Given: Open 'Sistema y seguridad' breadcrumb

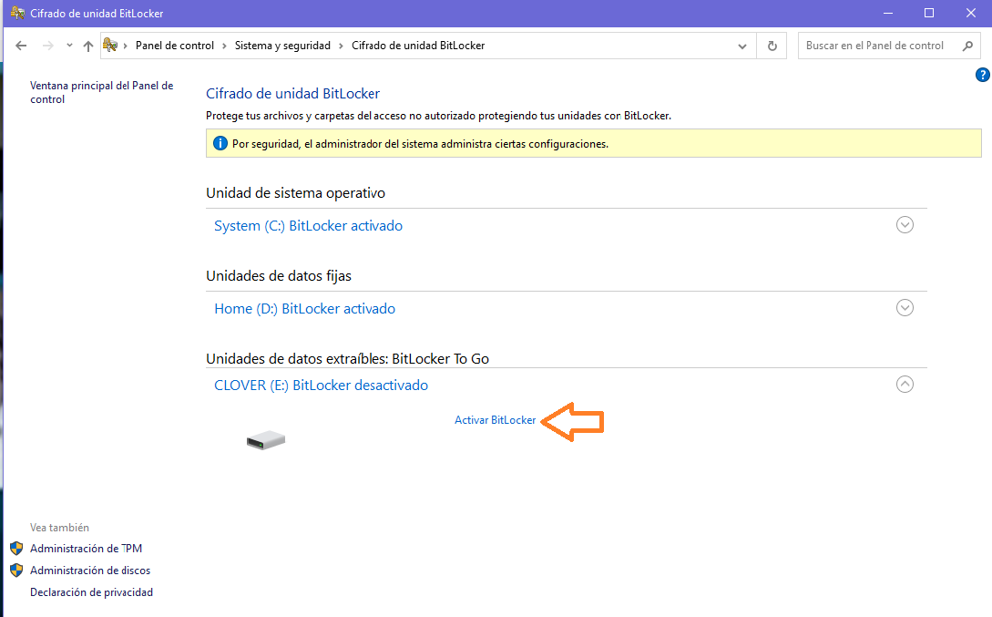Looking at the screenshot, I should tap(282, 46).
